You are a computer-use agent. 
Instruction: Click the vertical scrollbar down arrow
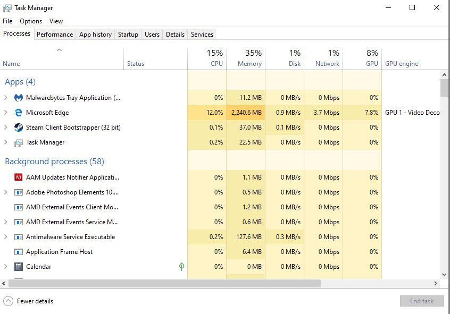point(444,275)
